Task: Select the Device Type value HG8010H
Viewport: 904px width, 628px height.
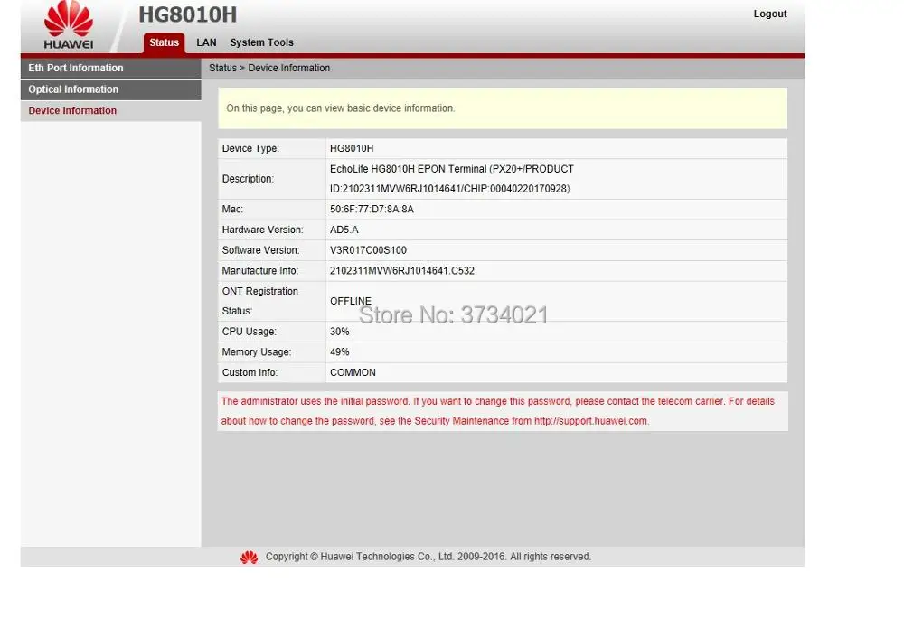Action: pyautogui.click(x=352, y=149)
